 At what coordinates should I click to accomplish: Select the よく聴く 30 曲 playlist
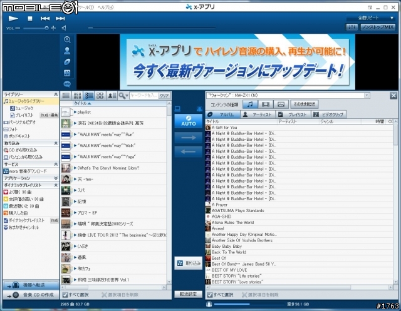(x=18, y=192)
